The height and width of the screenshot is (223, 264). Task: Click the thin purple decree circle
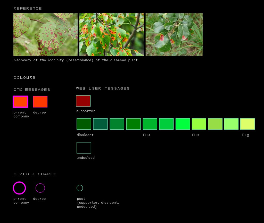tap(40, 188)
